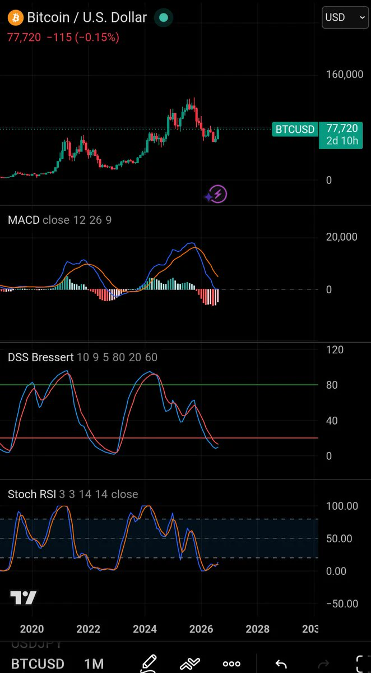
Task: Tap the 40 level on DSS axis
Action: (332, 421)
